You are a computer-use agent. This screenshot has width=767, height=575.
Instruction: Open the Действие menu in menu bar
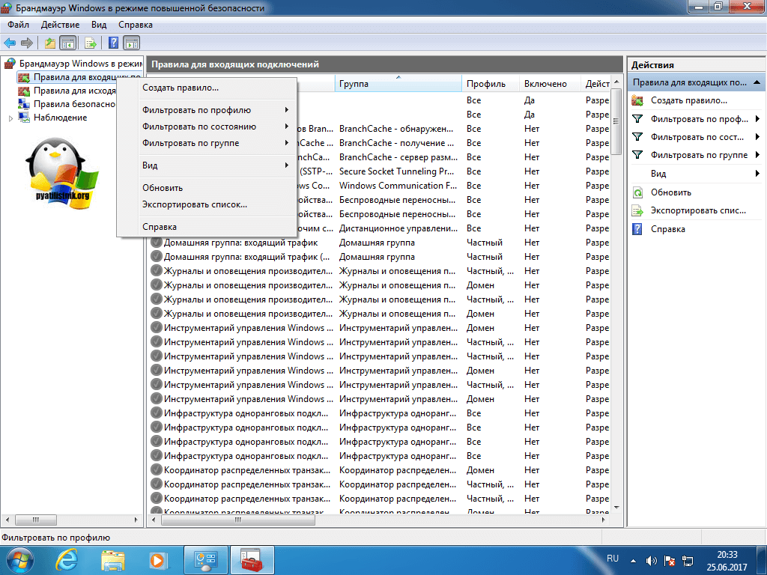click(60, 25)
